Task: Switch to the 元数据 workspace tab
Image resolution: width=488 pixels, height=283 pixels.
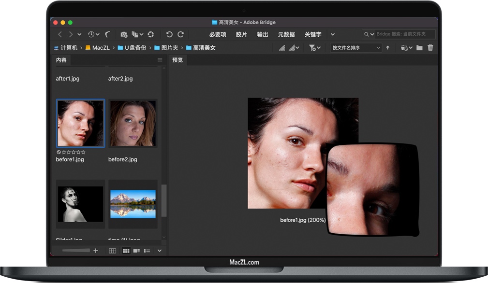Action: coord(286,34)
